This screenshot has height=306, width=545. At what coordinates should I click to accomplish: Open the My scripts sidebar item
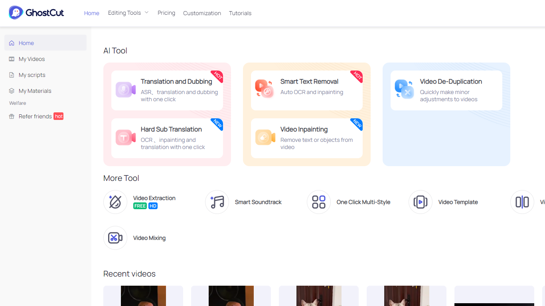32,75
